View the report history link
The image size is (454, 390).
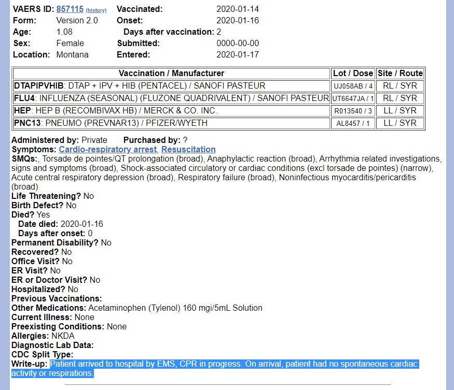pyautogui.click(x=96, y=10)
